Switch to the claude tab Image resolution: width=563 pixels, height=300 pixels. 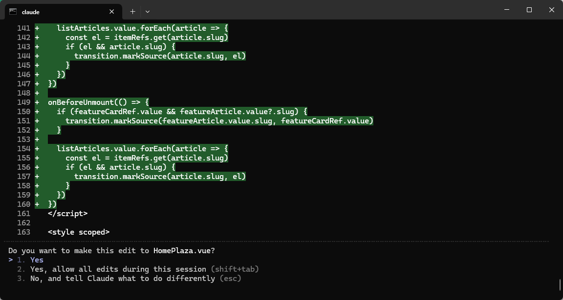[x=59, y=11]
